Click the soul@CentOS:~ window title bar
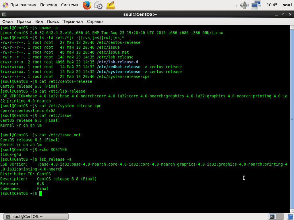Viewport: 294px width, 220px height. [140, 14]
